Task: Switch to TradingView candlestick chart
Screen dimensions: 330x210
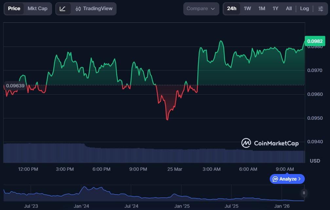Action: click(94, 9)
